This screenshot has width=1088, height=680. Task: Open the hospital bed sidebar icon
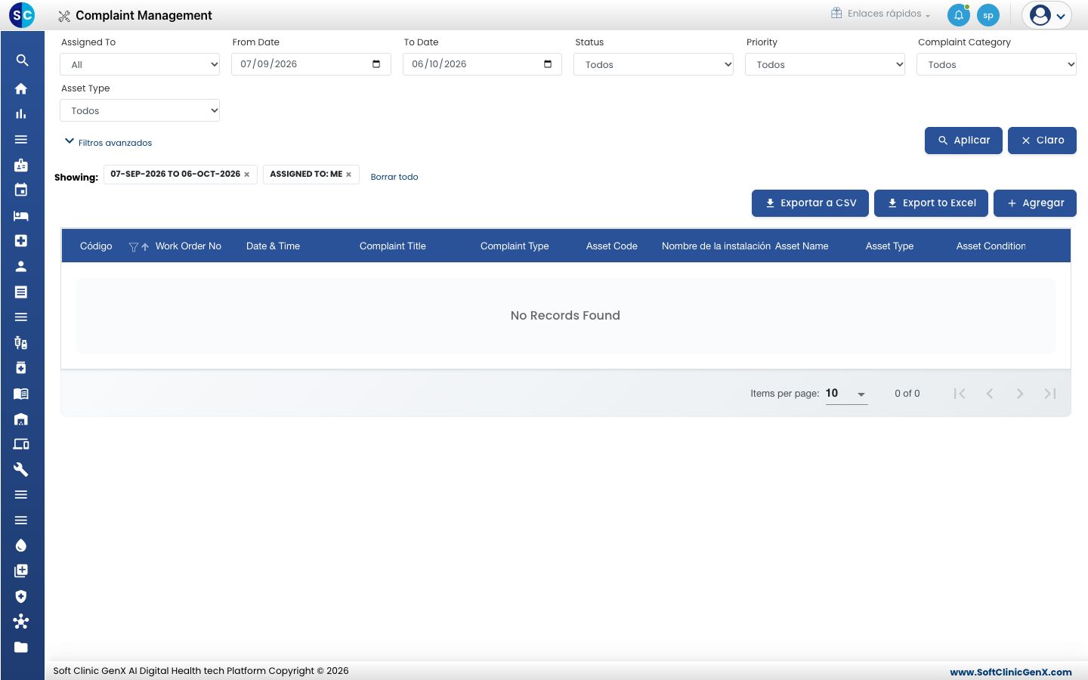click(21, 216)
